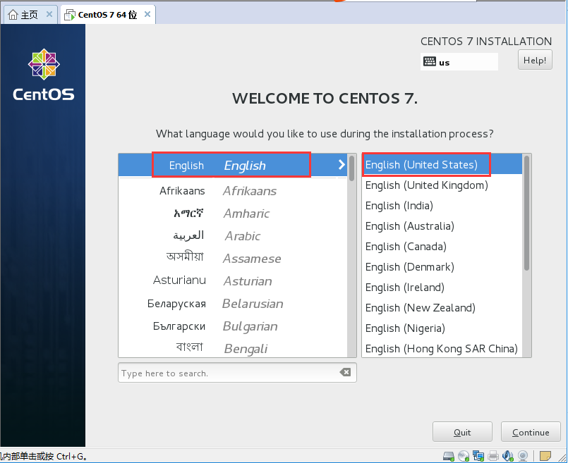Click the us keyboard layout indicator

click(x=459, y=62)
